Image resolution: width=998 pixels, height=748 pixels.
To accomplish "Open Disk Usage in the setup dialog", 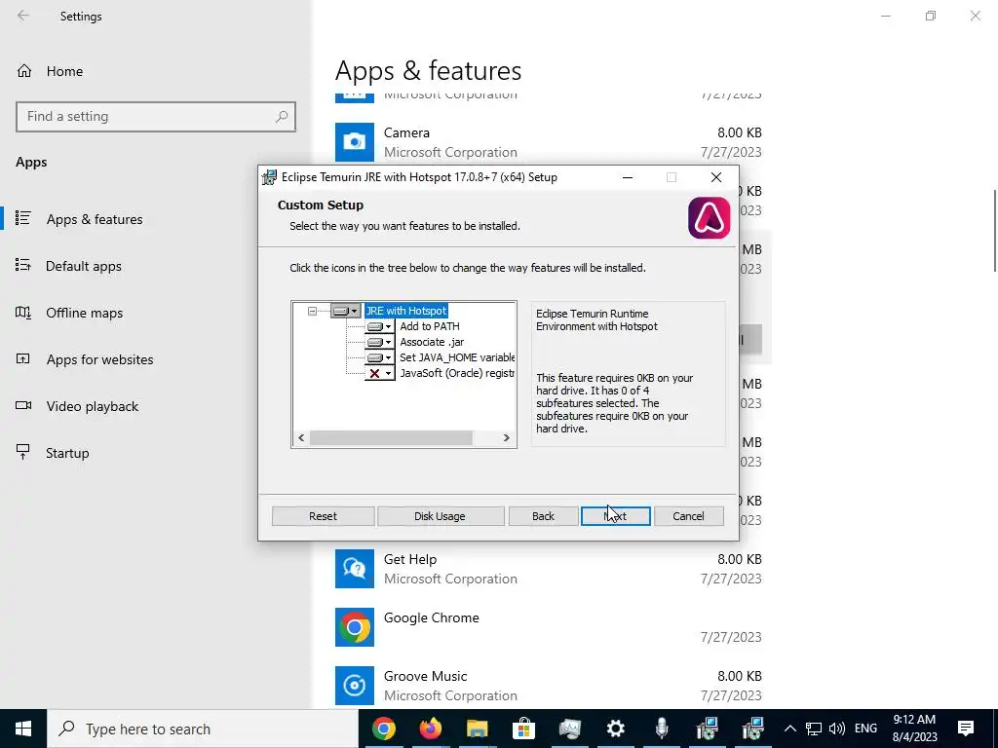I will [440, 516].
